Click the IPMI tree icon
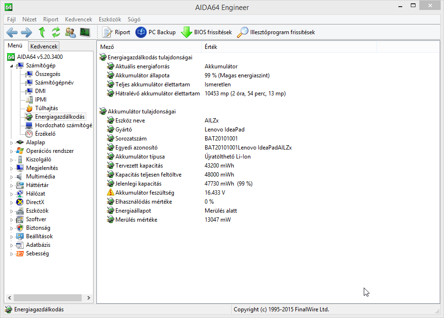Viewport: 444px width, 318px height. 29,100
